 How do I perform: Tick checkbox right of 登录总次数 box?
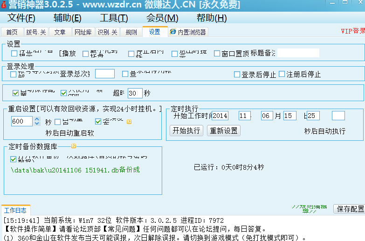[x=125, y=74]
